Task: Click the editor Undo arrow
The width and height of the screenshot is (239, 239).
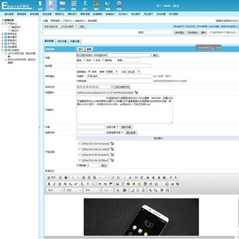Action: pos(100,178)
